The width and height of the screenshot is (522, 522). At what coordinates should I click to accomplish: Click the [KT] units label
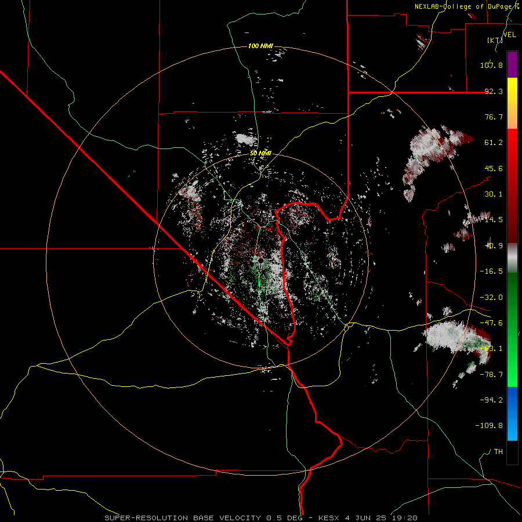(495, 40)
